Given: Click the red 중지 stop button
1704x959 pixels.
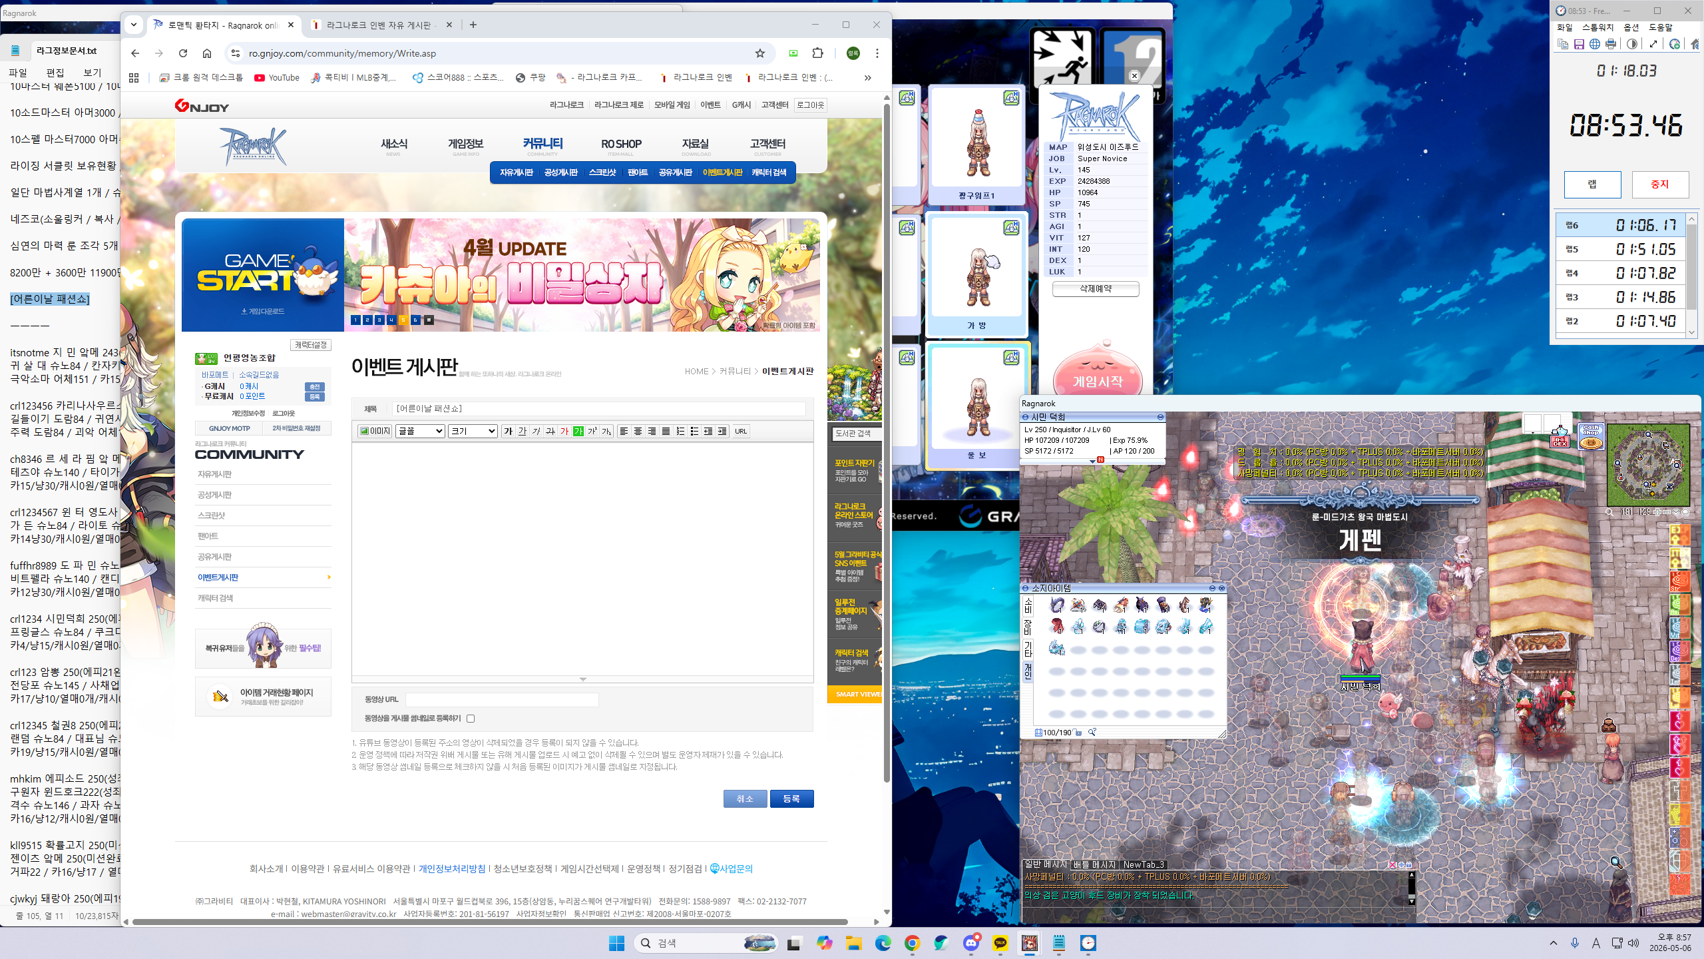Looking at the screenshot, I should point(1660,184).
